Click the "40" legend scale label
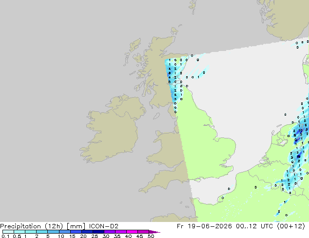Viewport: 309px width, 238px height. pyautogui.click(x=128, y=236)
